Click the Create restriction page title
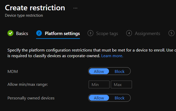176x111 pixels. pos(35,8)
